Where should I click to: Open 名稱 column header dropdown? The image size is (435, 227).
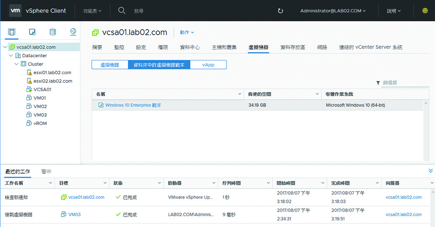point(240,94)
